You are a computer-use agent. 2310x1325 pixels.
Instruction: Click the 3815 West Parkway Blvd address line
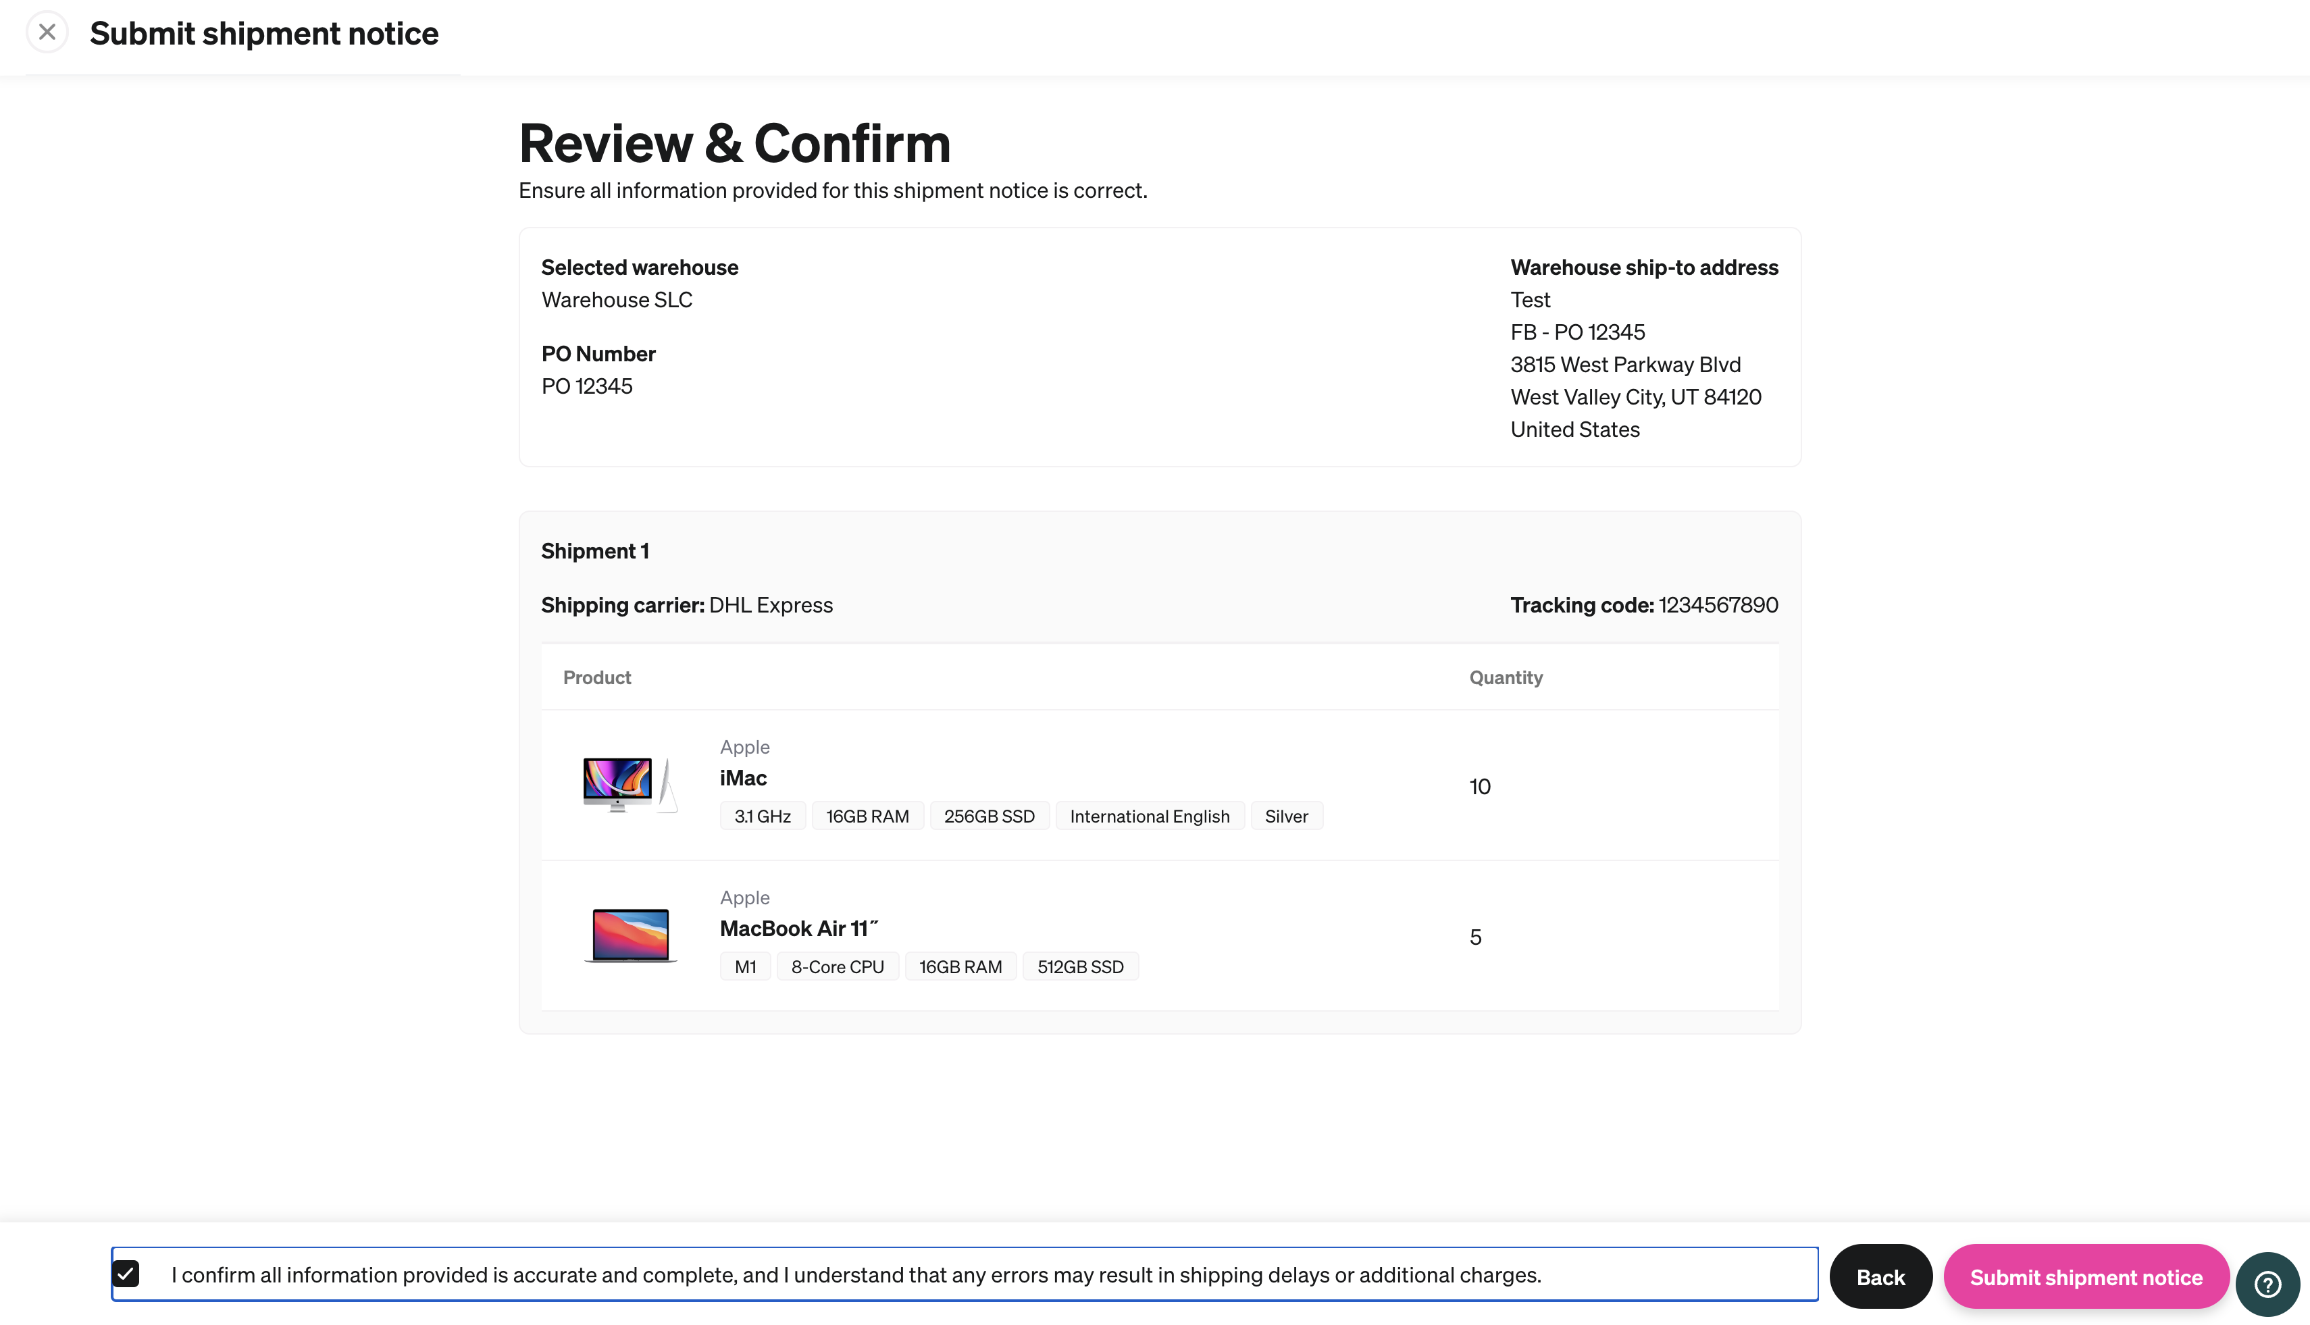[x=1626, y=364]
